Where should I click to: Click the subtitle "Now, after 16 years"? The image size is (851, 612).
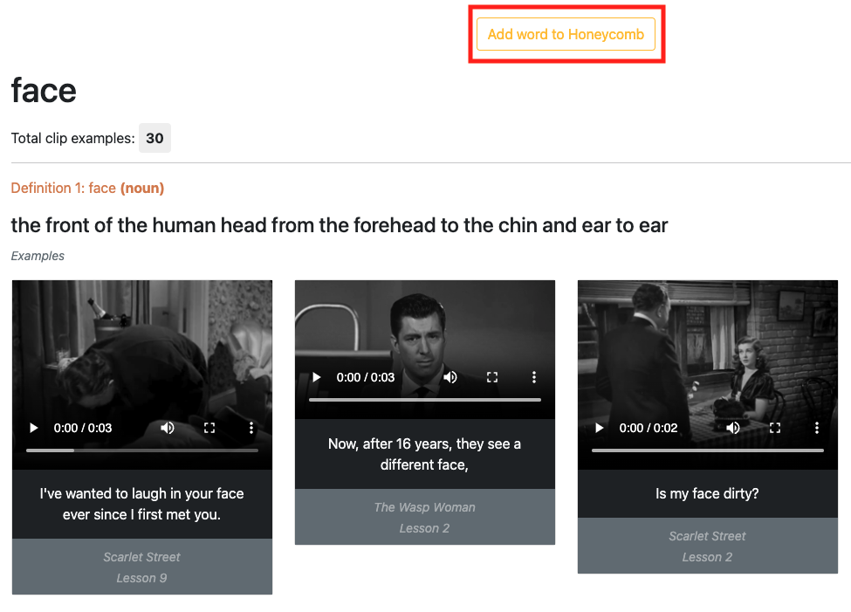[424, 454]
